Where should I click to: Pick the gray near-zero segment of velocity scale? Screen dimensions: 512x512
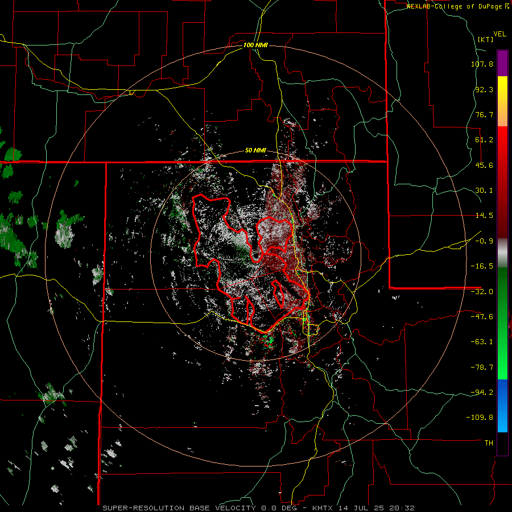[x=502, y=253]
